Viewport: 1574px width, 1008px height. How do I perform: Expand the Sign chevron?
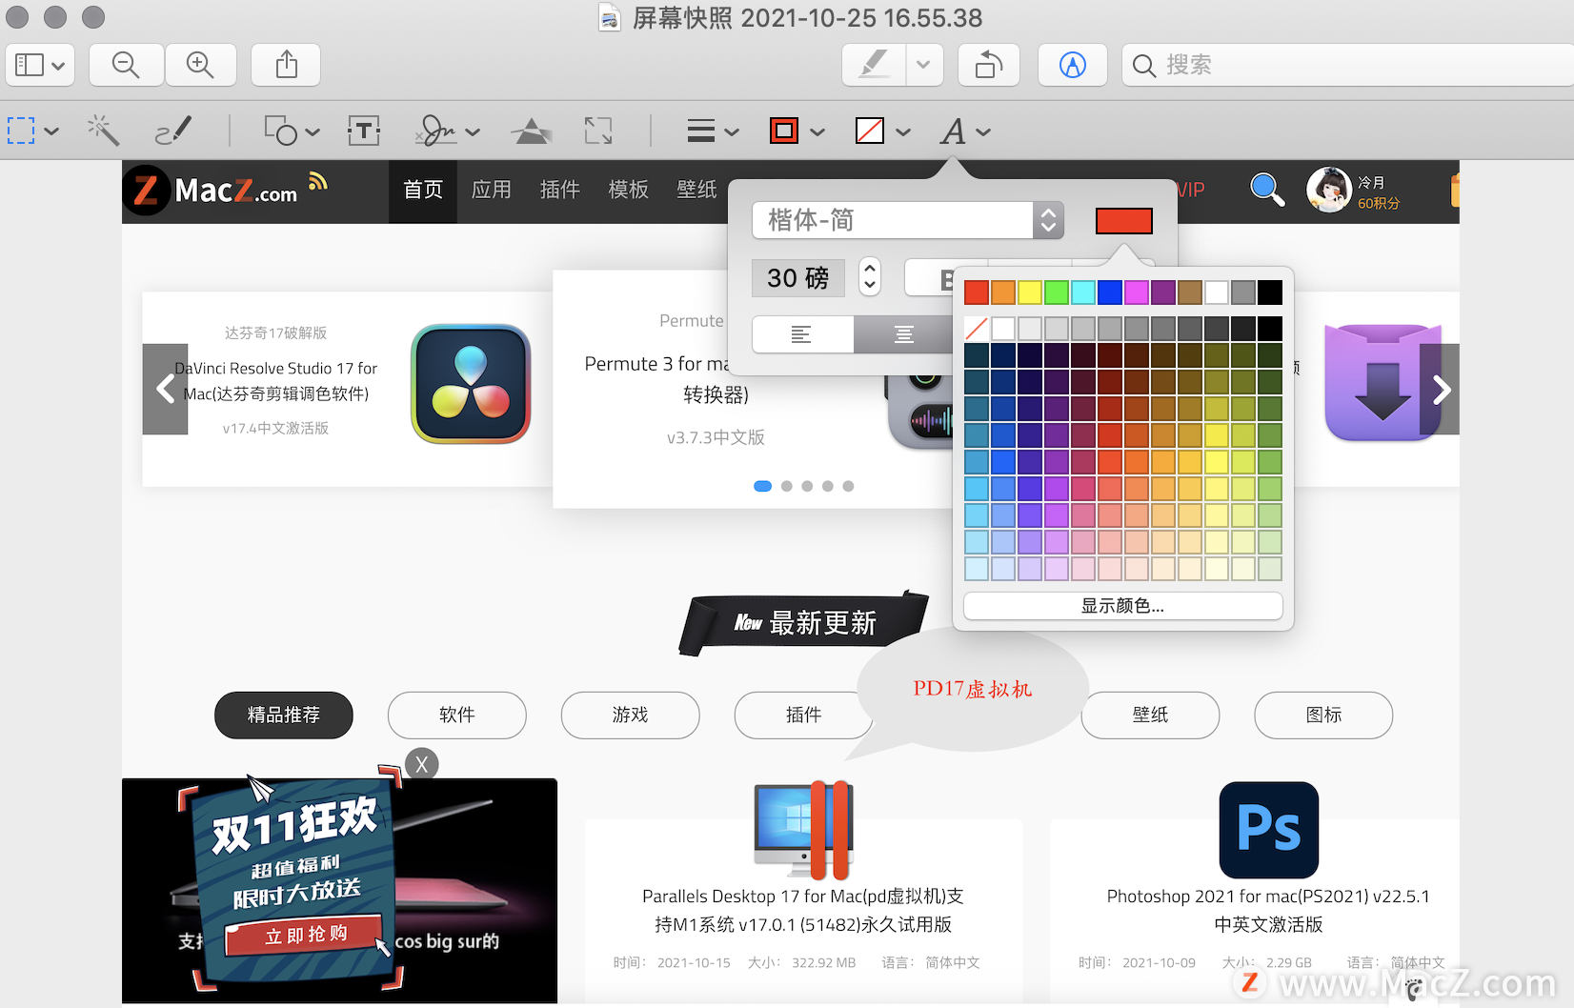click(x=473, y=131)
